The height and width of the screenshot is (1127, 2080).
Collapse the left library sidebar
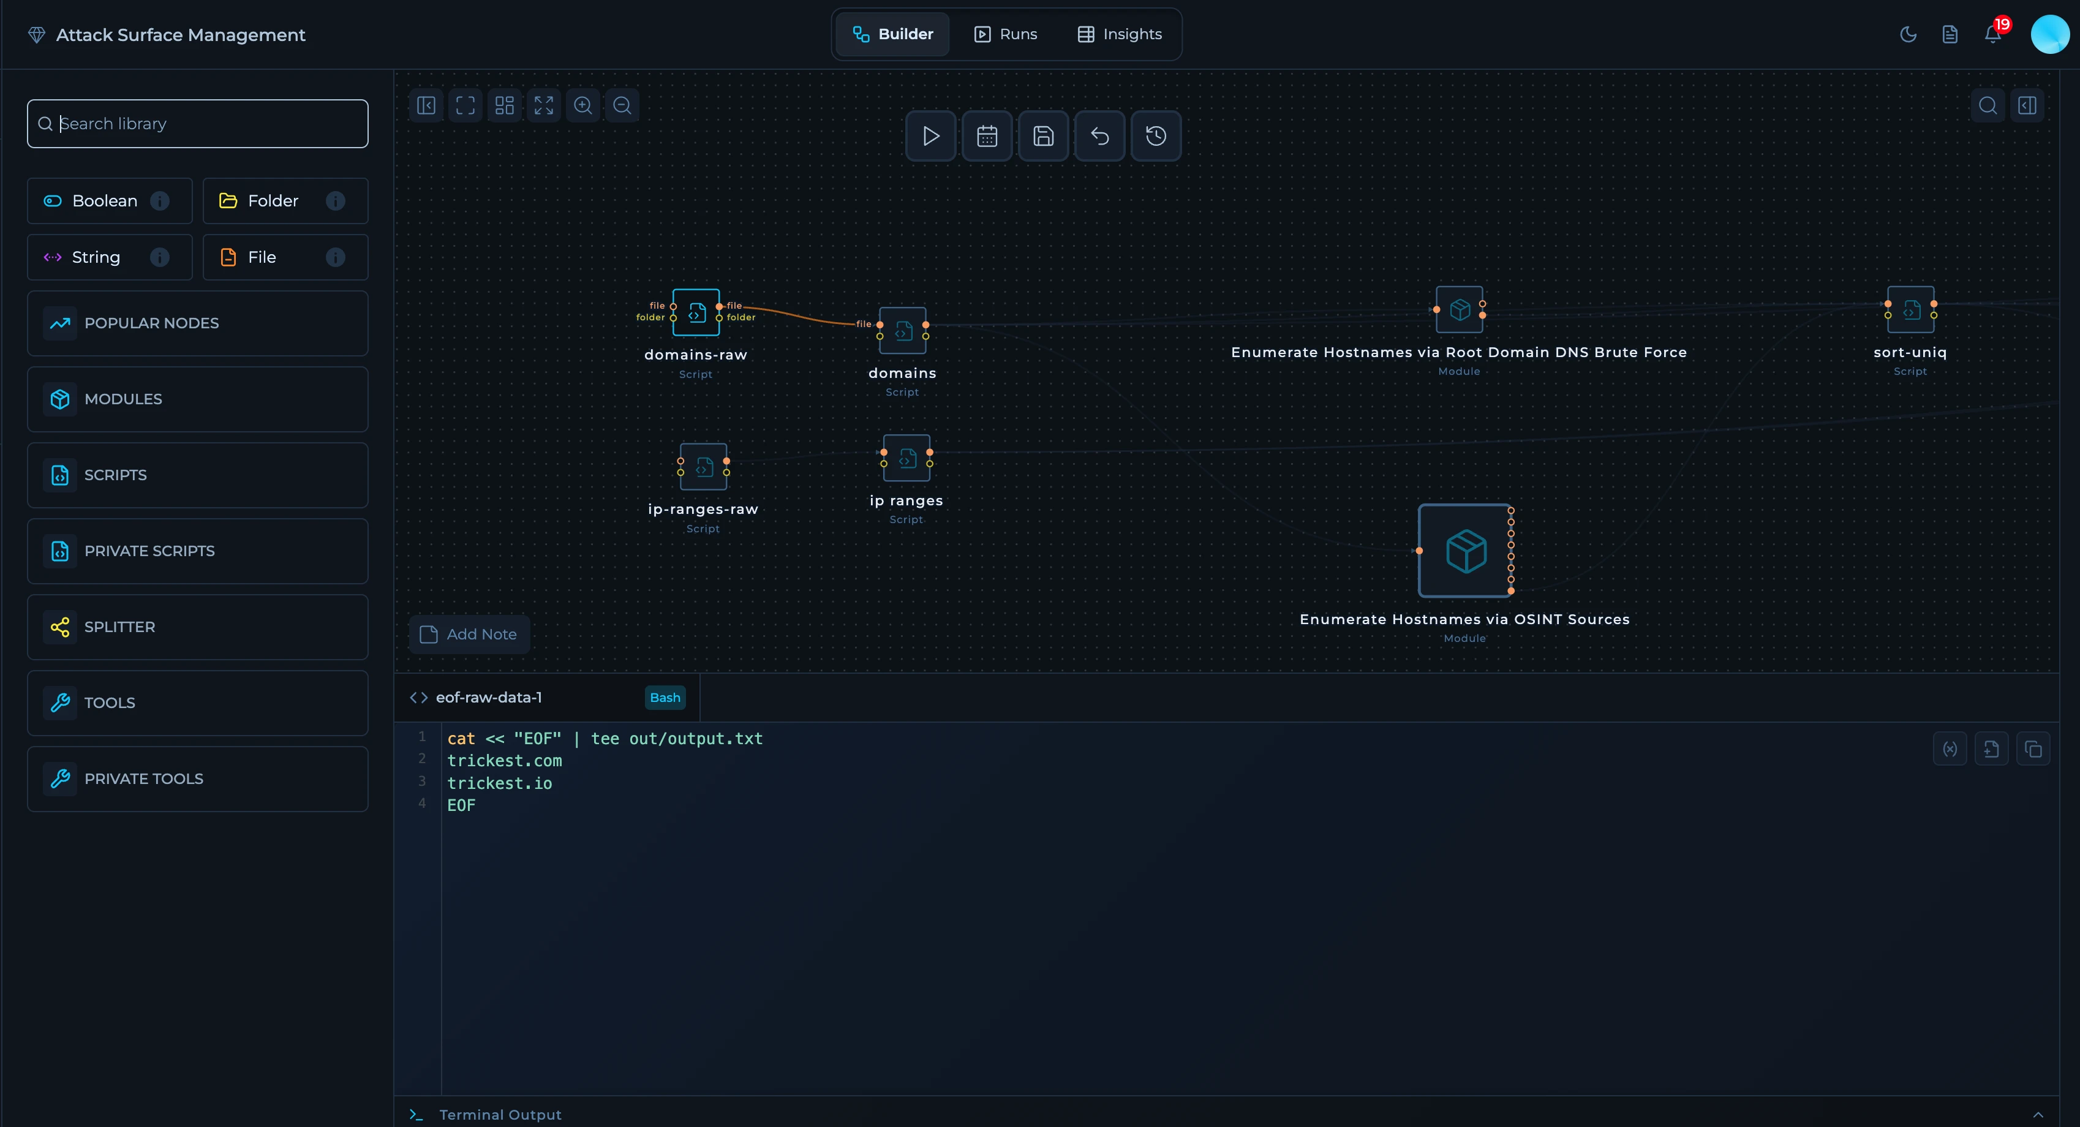tap(426, 106)
